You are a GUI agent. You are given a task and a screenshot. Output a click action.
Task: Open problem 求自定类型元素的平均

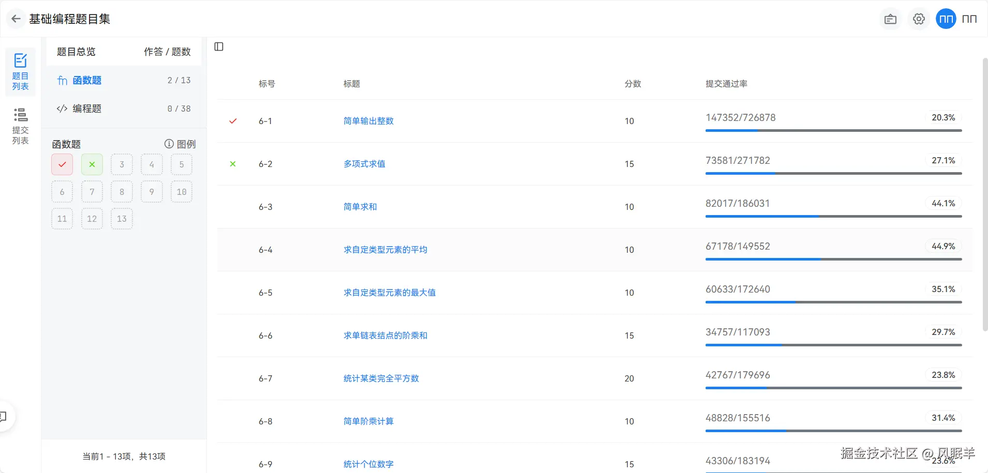pyautogui.click(x=385, y=250)
